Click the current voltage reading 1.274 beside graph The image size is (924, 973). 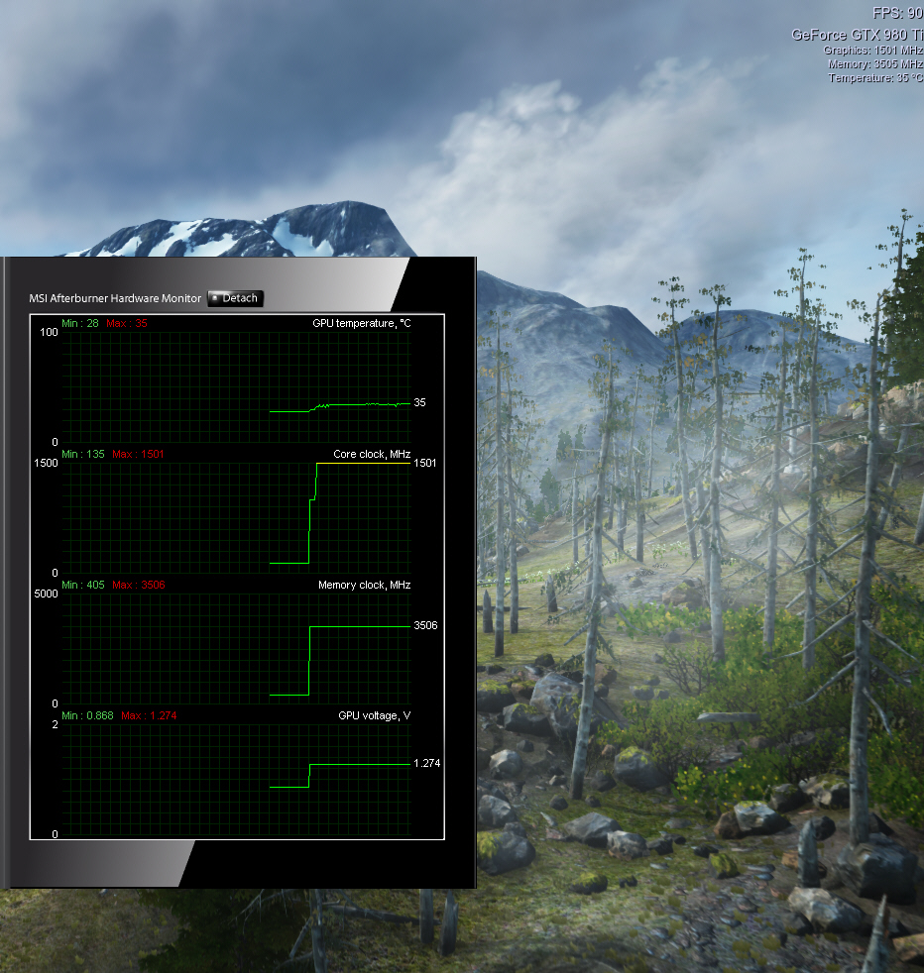tap(426, 763)
